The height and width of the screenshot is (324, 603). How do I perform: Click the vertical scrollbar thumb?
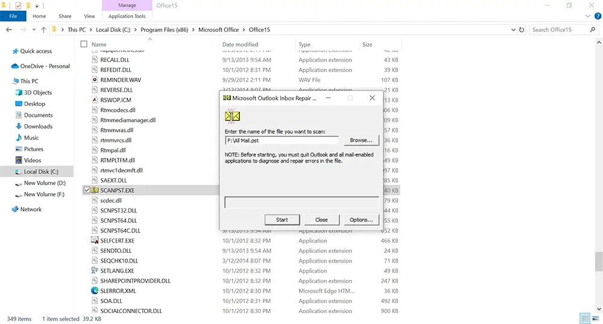point(598,261)
